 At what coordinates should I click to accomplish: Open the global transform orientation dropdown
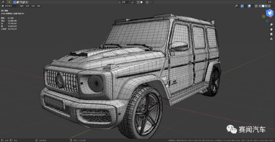tap(124, 2)
